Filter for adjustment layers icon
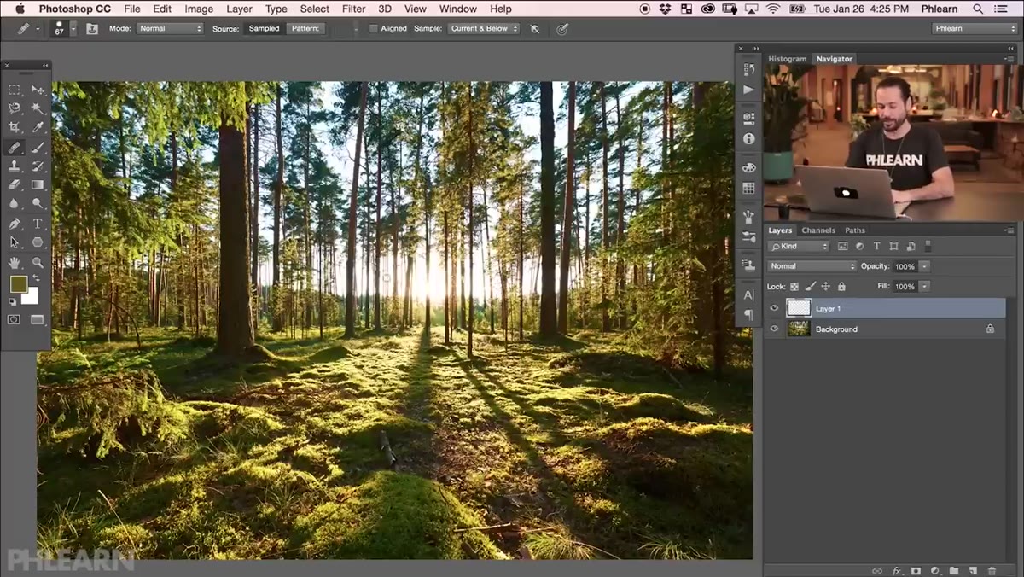1024x577 pixels. click(859, 246)
